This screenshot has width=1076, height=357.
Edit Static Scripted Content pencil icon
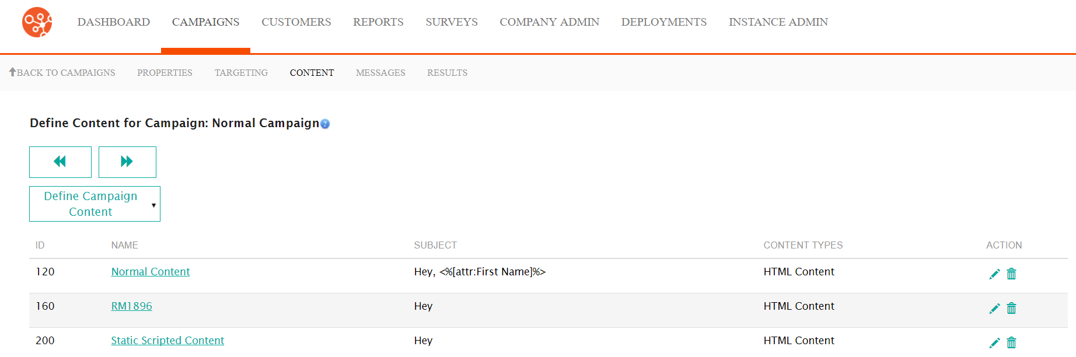994,343
